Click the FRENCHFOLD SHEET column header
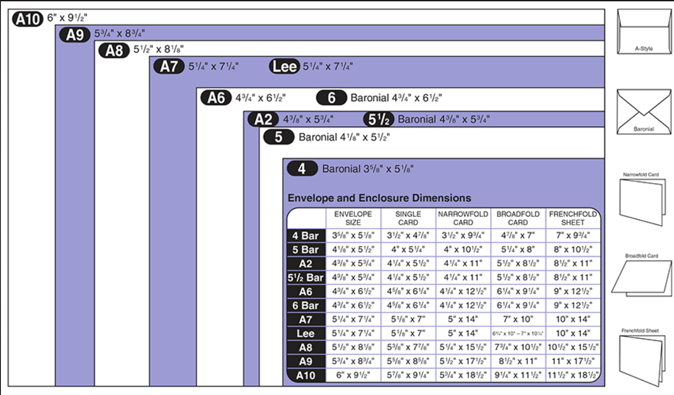Viewport: 674px width, 395px height. [573, 218]
